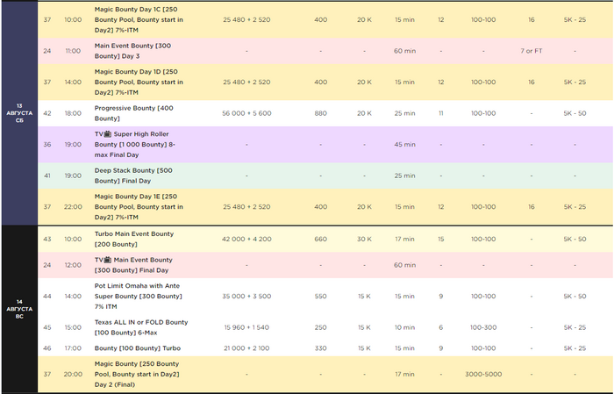Select buy-in '35 000 + 3 500'
The width and height of the screenshot is (614, 394).
point(246,296)
